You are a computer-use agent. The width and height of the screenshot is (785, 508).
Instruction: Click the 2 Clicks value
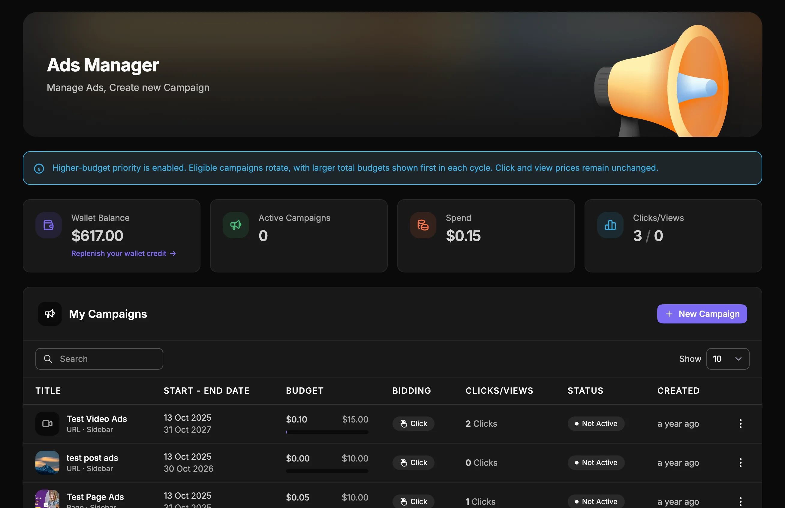pos(481,424)
